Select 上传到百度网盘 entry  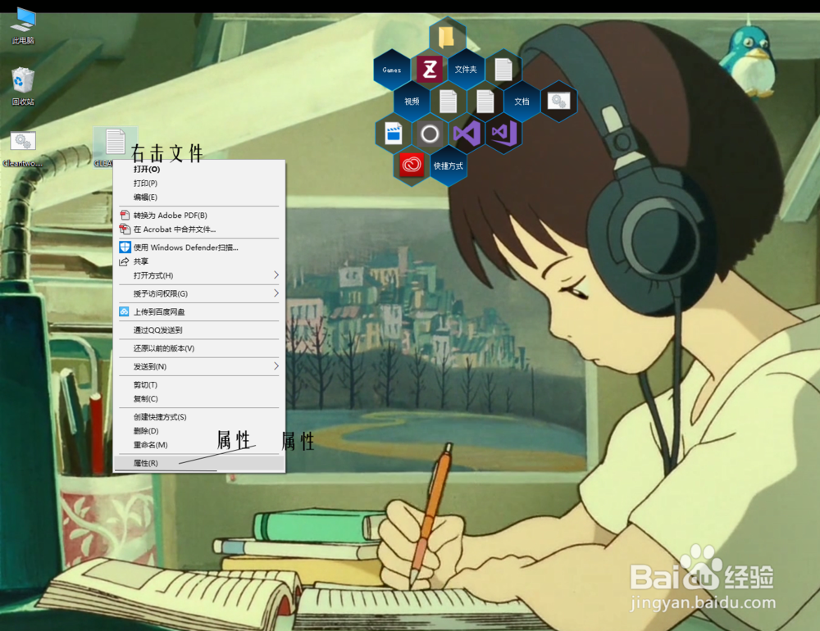click(199, 311)
